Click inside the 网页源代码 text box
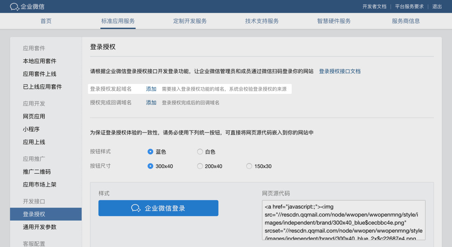This screenshot has height=247, width=452. 344,220
